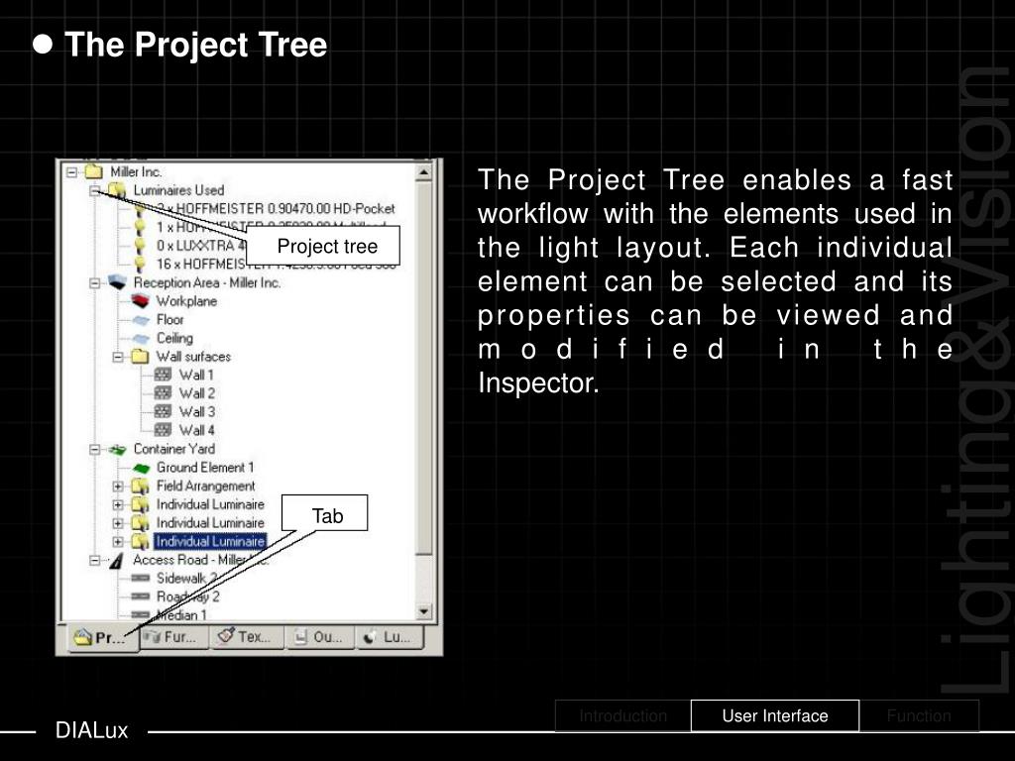Select the Container Yard label

click(174, 449)
